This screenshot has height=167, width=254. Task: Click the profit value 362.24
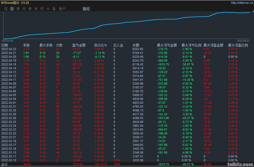coord(77,118)
